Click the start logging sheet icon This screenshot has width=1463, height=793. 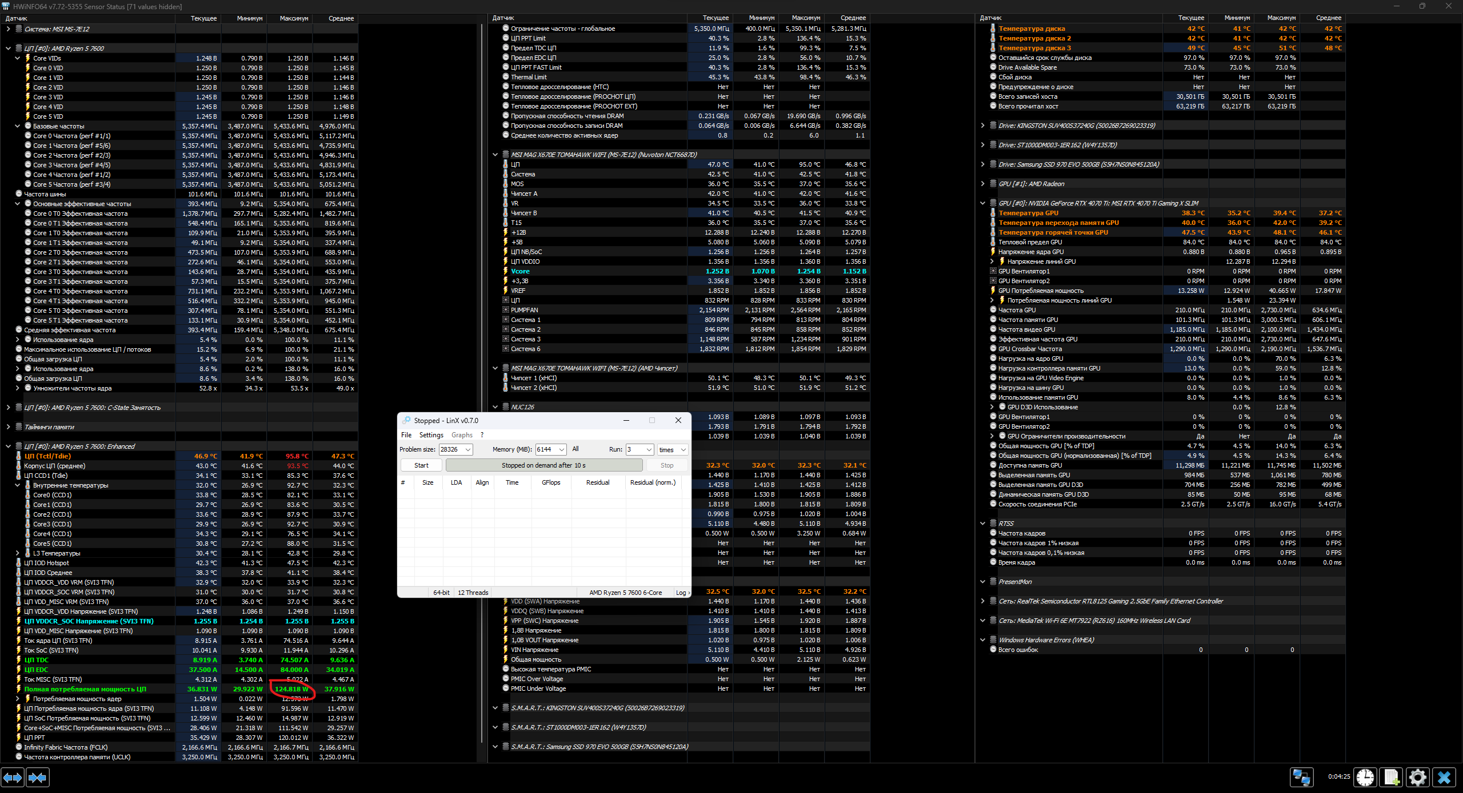[1392, 778]
